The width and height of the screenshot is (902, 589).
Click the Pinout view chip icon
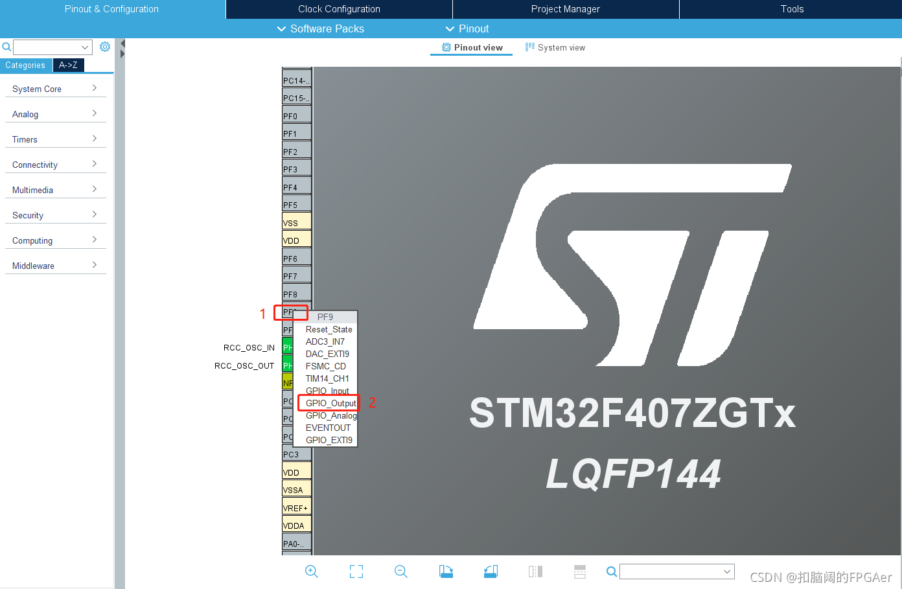click(446, 47)
